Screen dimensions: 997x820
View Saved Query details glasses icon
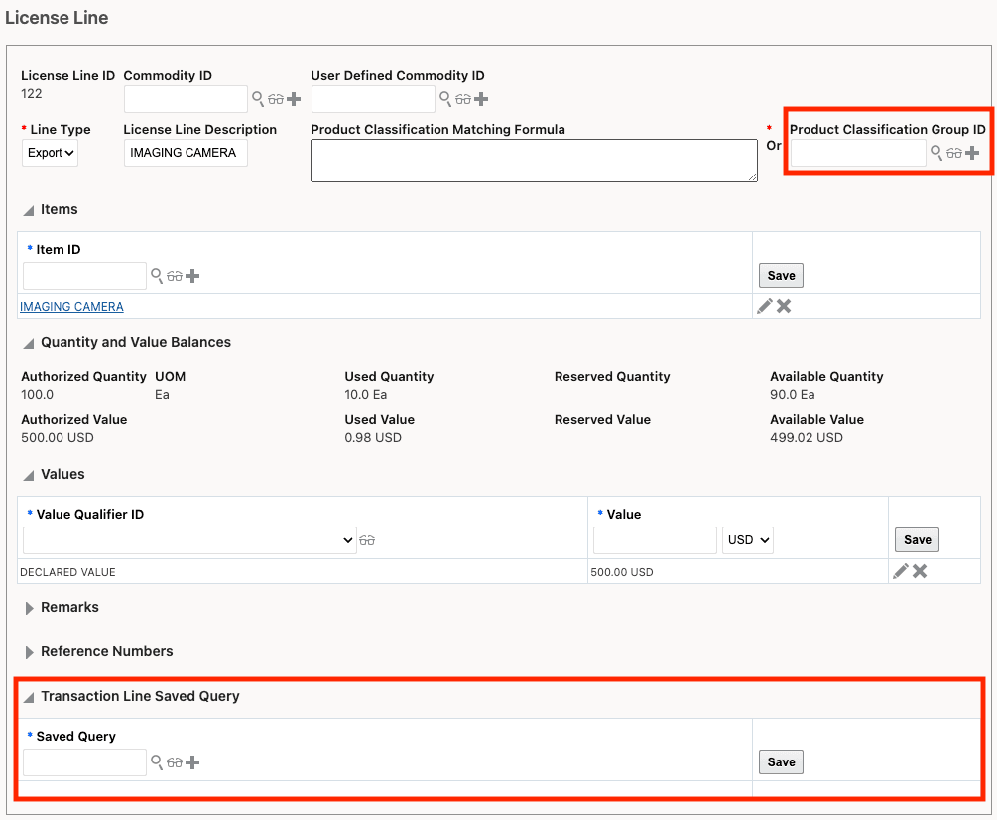click(x=175, y=762)
